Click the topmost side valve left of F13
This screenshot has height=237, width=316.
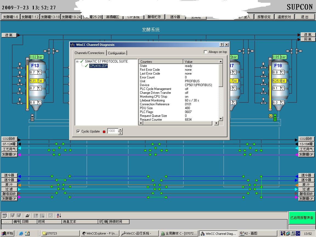click(20, 66)
